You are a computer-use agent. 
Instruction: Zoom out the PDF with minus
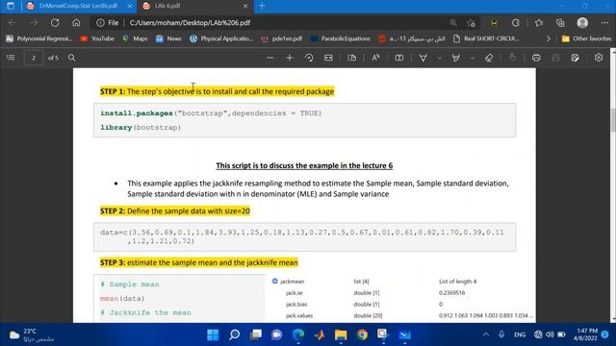(269, 58)
